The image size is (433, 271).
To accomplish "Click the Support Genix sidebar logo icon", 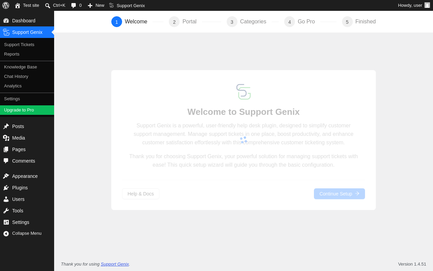I will click(x=6, y=32).
